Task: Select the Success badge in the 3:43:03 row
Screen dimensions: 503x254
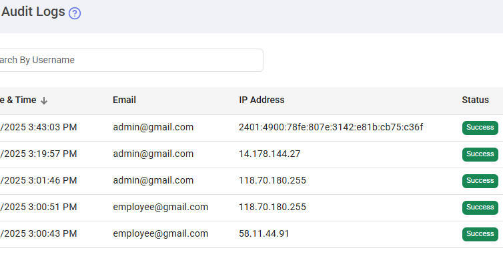Action: click(x=480, y=128)
